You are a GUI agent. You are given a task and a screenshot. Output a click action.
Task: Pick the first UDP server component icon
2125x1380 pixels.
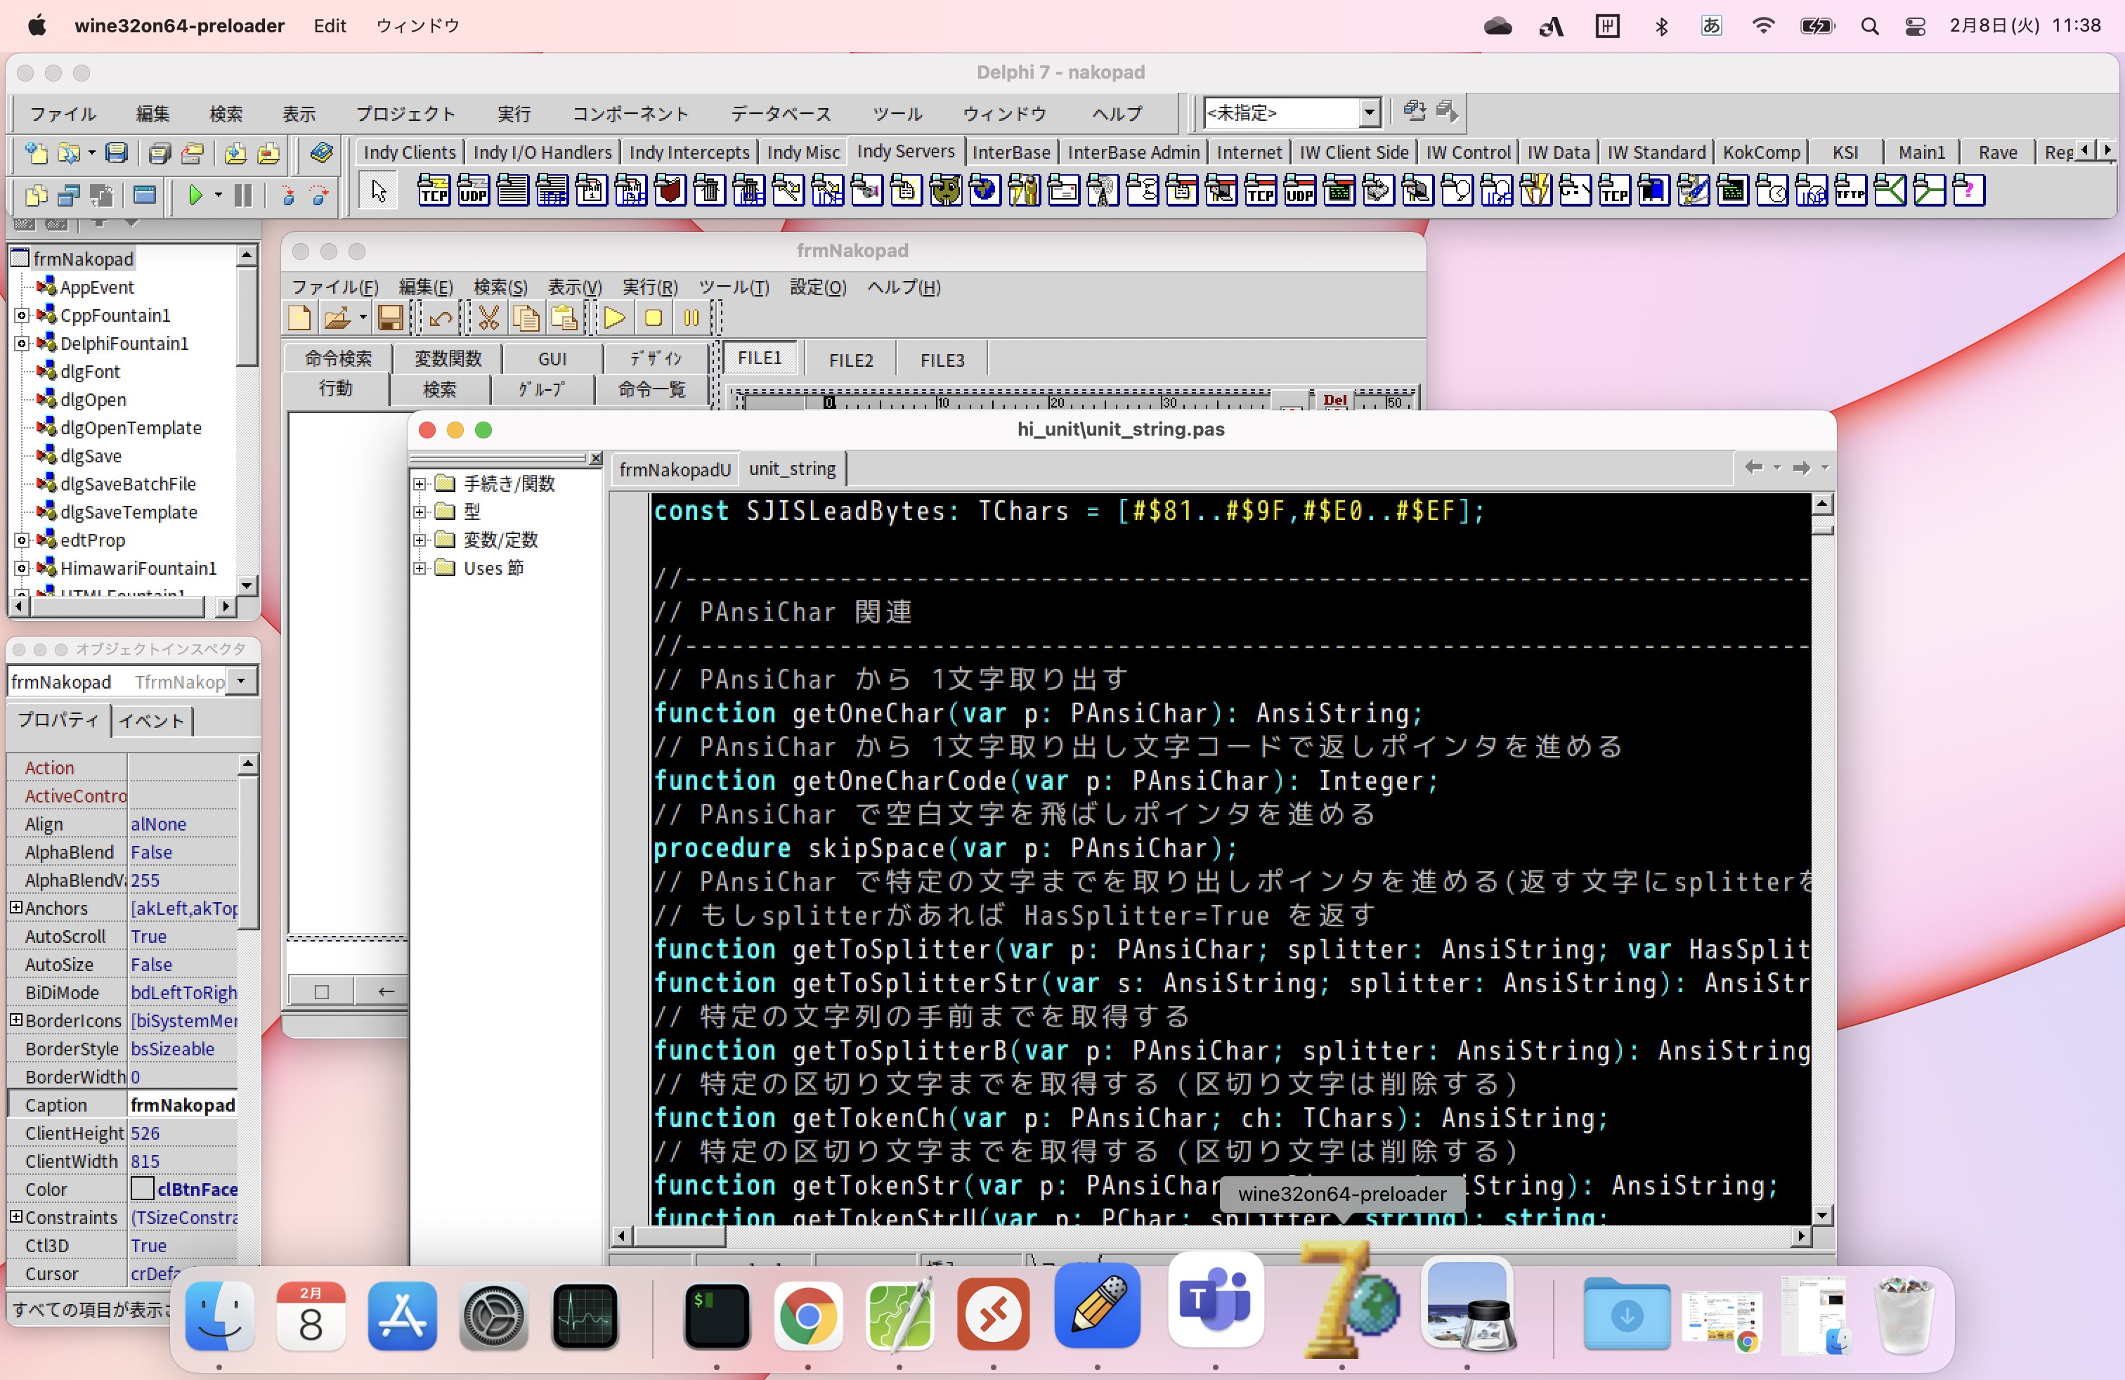473,190
